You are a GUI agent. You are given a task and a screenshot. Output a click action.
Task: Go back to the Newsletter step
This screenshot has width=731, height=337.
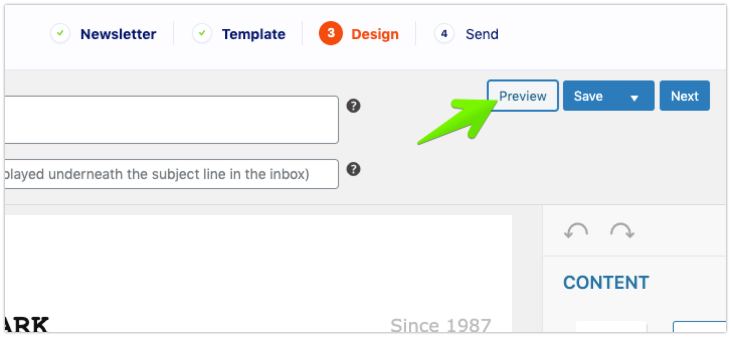click(x=118, y=34)
